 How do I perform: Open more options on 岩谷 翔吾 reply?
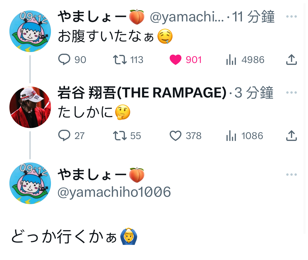click(x=291, y=93)
